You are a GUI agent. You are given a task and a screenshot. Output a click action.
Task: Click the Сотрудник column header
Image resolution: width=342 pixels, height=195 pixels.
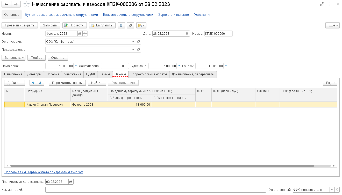[48, 95]
